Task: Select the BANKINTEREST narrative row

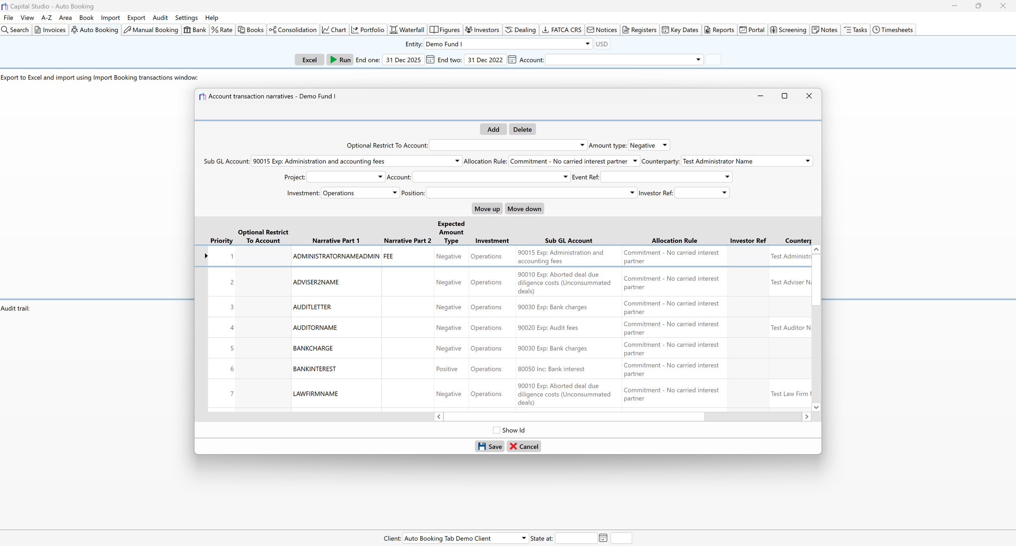Action: [x=314, y=369]
